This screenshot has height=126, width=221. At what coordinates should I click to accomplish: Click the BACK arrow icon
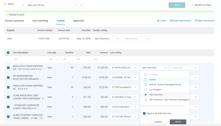(6, 4)
